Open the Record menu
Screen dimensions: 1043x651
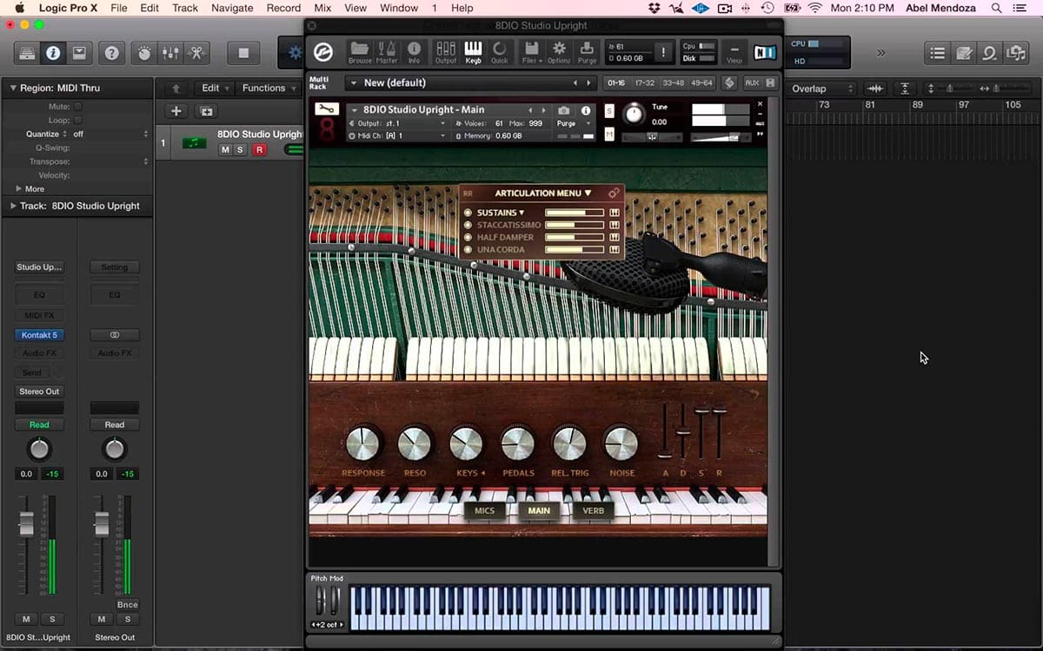coord(283,8)
